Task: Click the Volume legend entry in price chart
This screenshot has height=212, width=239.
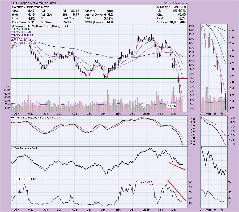Action: (24, 41)
